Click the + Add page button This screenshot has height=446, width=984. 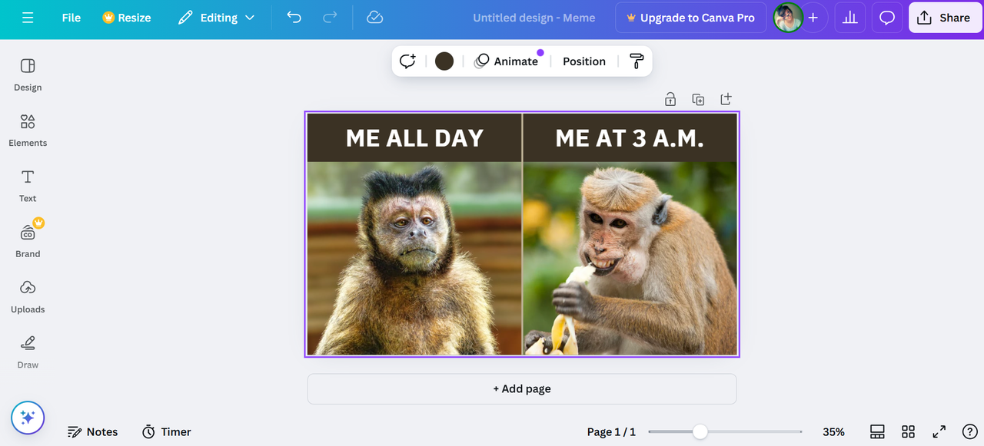[522, 389]
